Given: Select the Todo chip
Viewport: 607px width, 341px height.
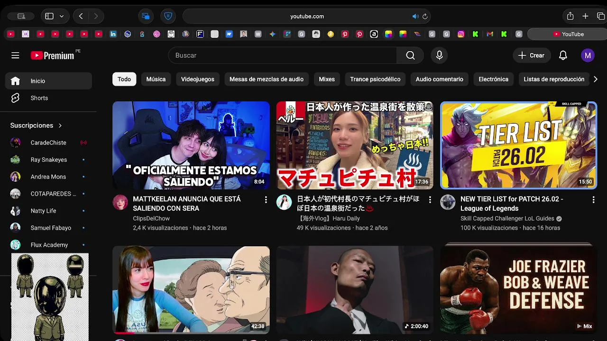Looking at the screenshot, I should click(124, 79).
